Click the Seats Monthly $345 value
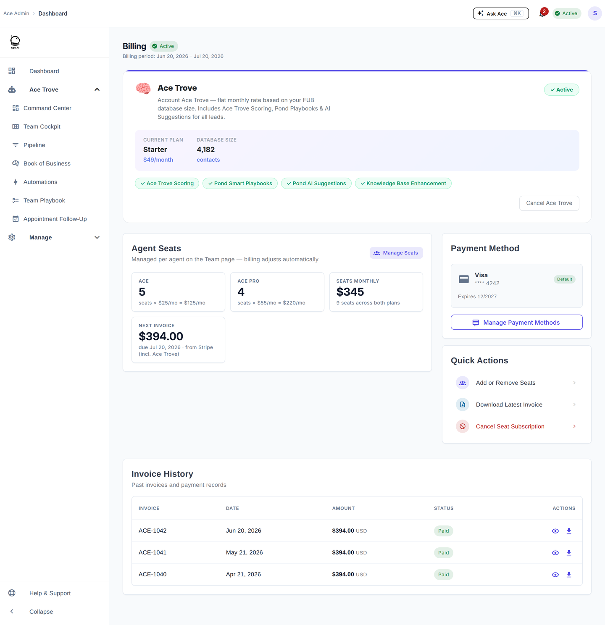Screen dimensions: 605x625 point(350,292)
